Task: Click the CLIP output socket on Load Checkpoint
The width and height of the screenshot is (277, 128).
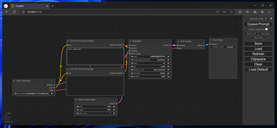Action: pos(54,87)
